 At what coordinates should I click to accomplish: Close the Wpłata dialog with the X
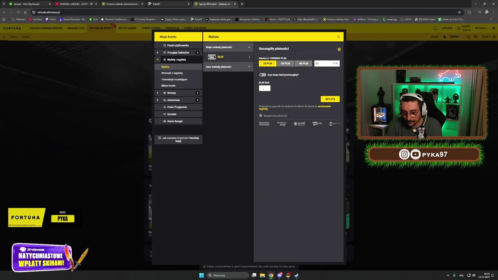(338, 37)
